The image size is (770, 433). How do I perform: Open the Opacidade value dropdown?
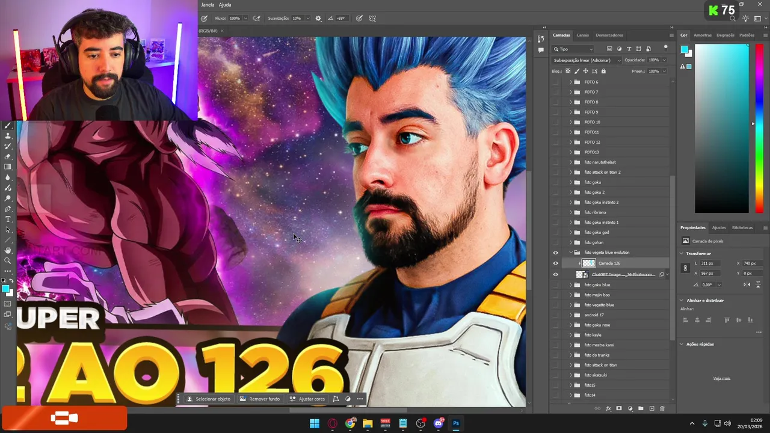coord(664,60)
